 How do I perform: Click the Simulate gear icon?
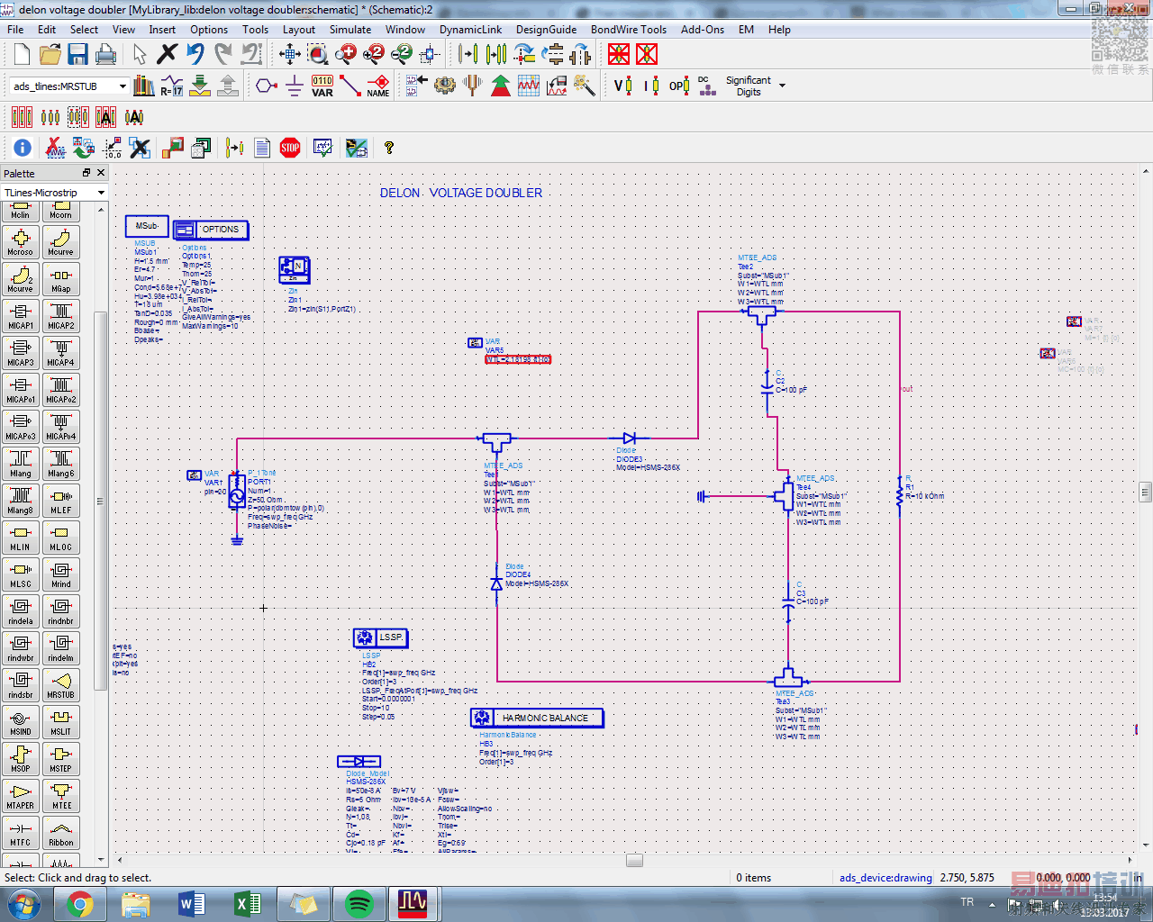(444, 86)
